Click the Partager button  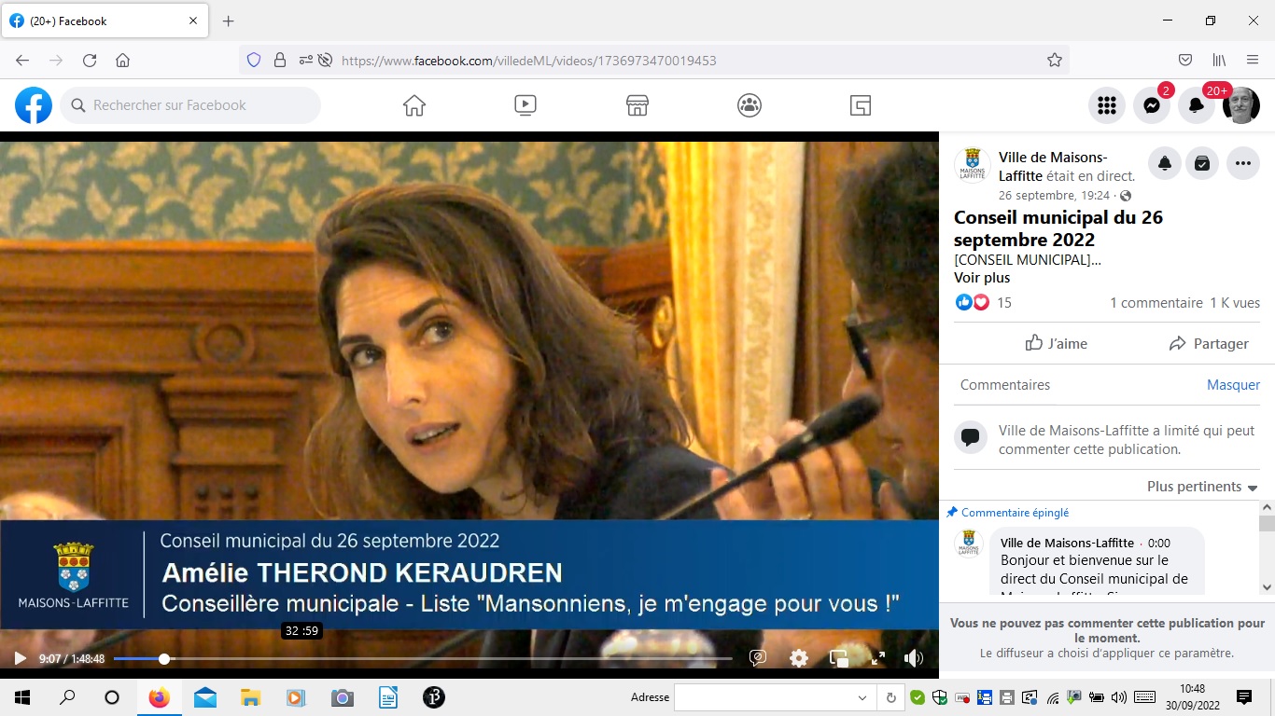click(1208, 343)
